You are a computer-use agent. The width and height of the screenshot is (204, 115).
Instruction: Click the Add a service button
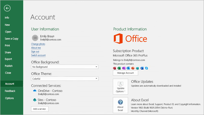[40, 109]
